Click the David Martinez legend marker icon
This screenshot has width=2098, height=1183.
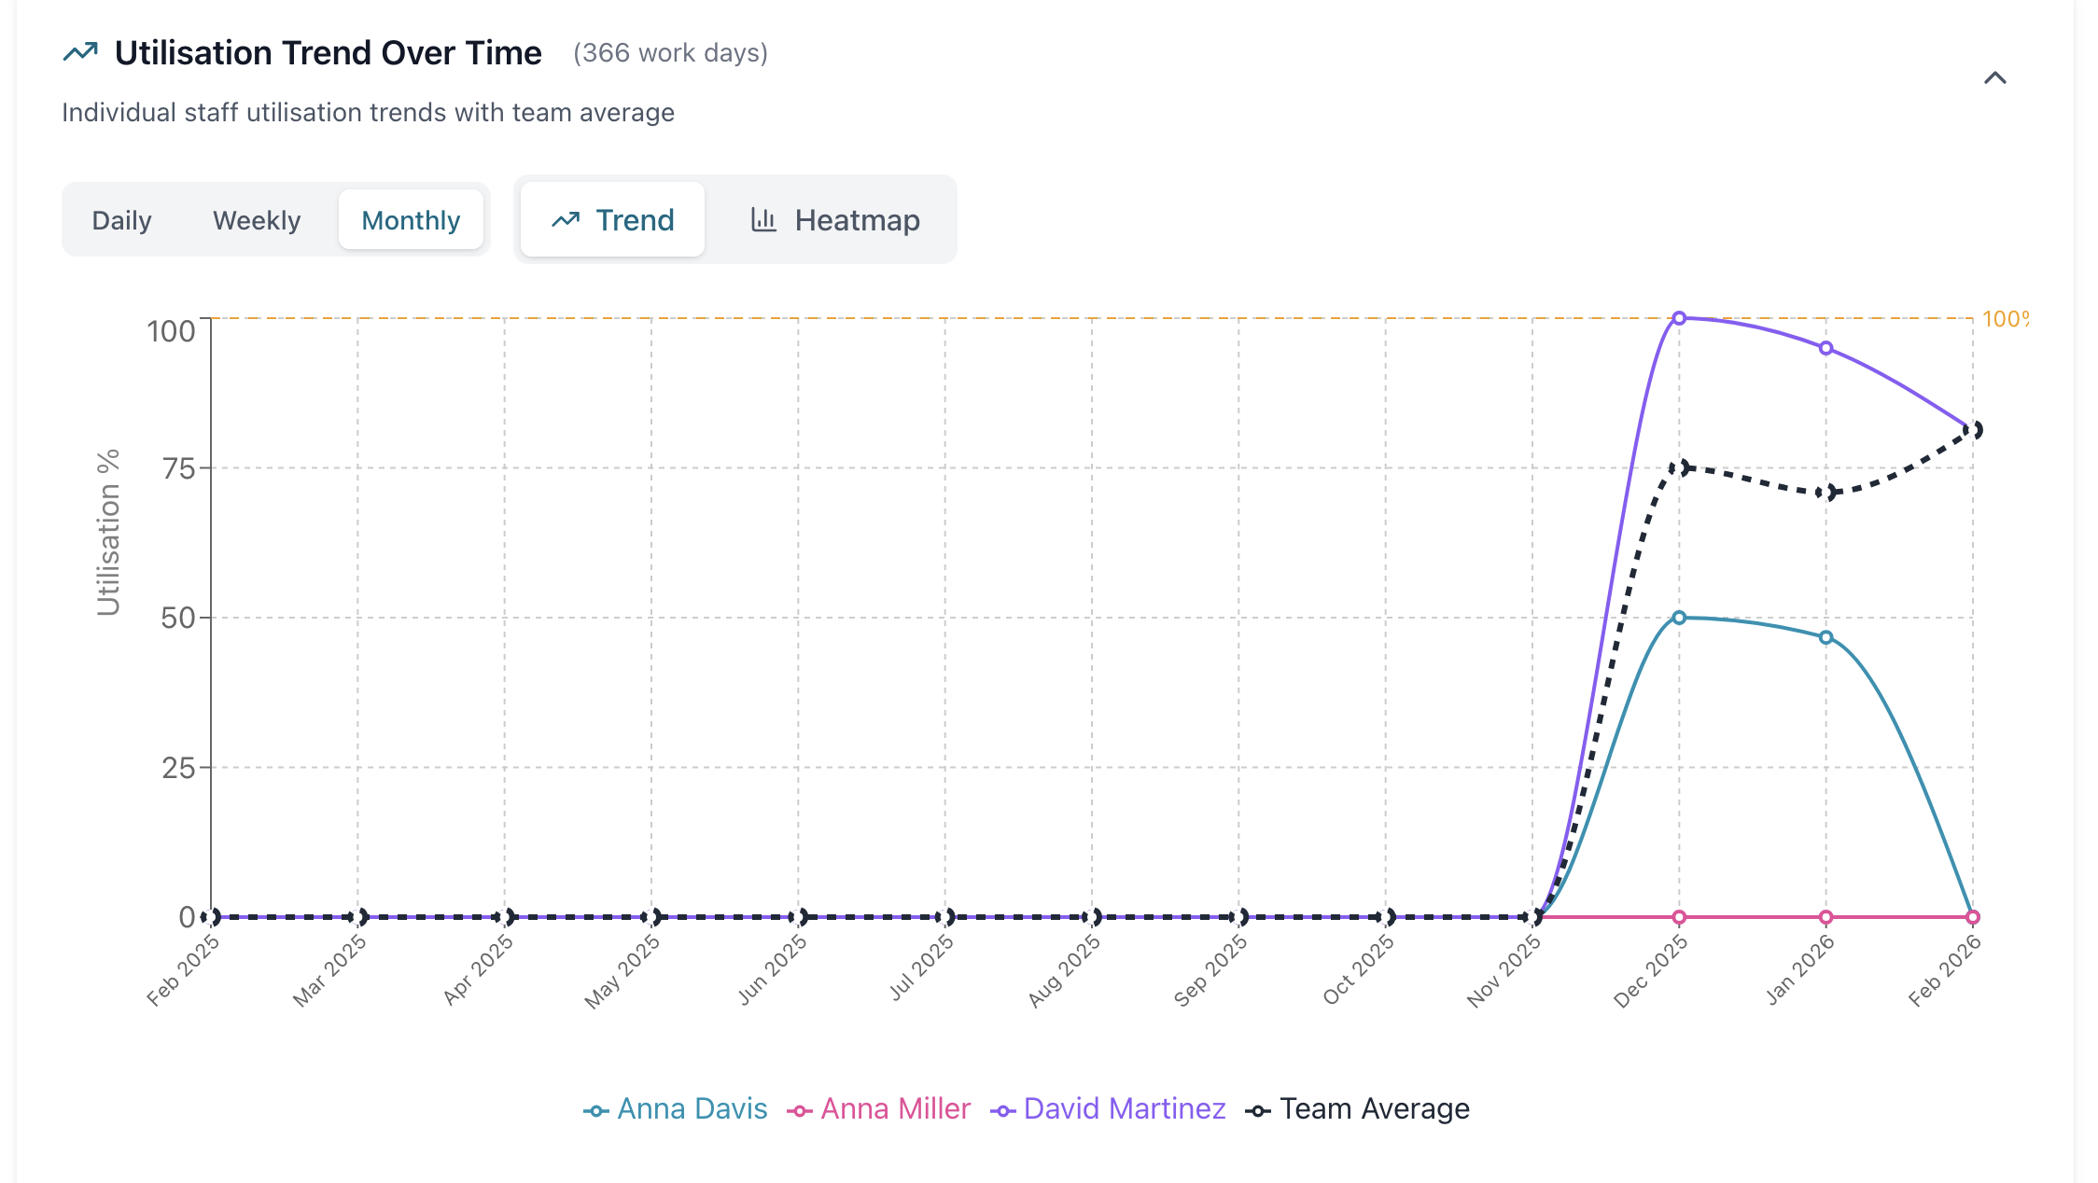[1002, 1111]
